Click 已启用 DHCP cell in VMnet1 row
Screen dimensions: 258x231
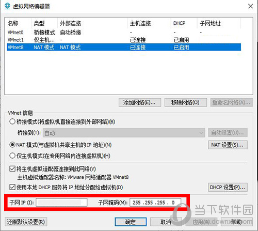(181, 40)
